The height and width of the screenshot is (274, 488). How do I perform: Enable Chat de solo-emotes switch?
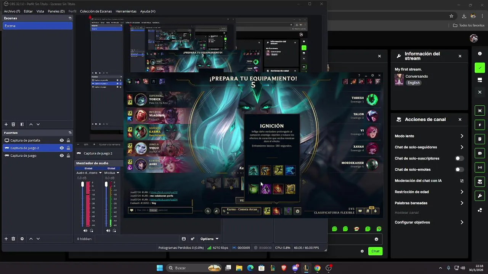(459, 169)
